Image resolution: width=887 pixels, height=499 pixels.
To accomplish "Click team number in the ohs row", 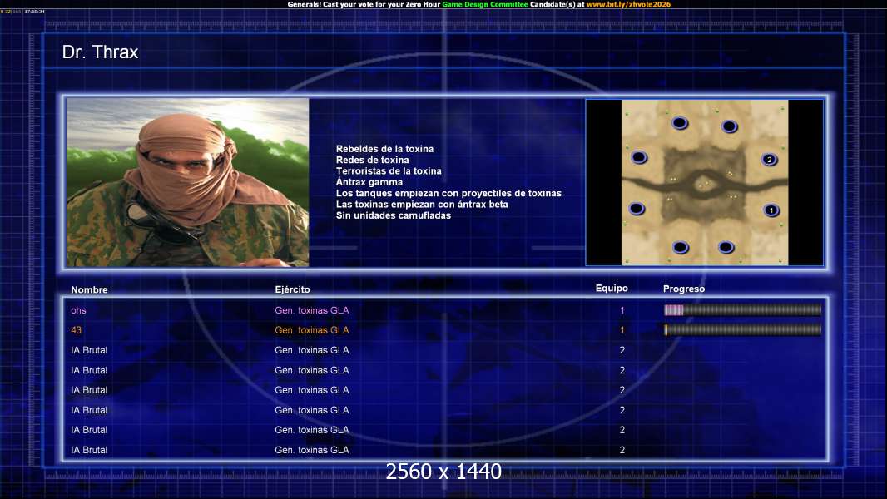I will (x=622, y=310).
